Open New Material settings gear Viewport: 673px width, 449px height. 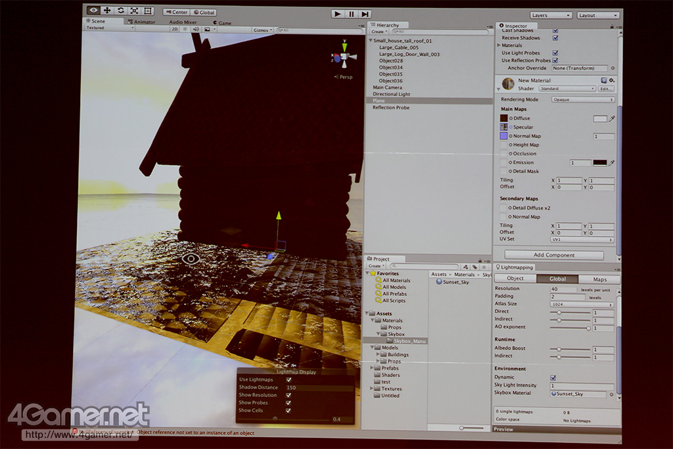point(612,80)
